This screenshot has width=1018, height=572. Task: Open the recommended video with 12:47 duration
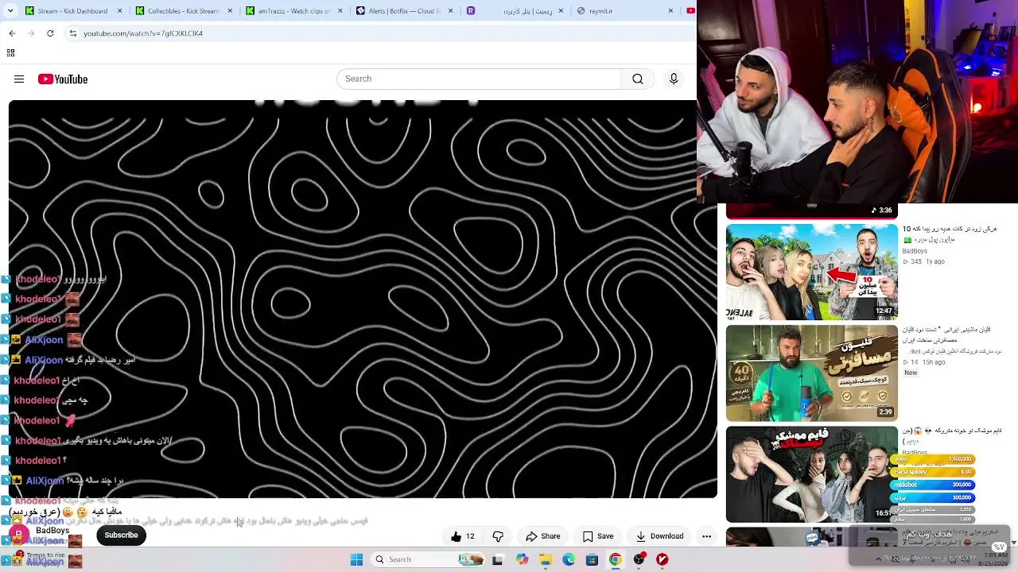tap(812, 272)
